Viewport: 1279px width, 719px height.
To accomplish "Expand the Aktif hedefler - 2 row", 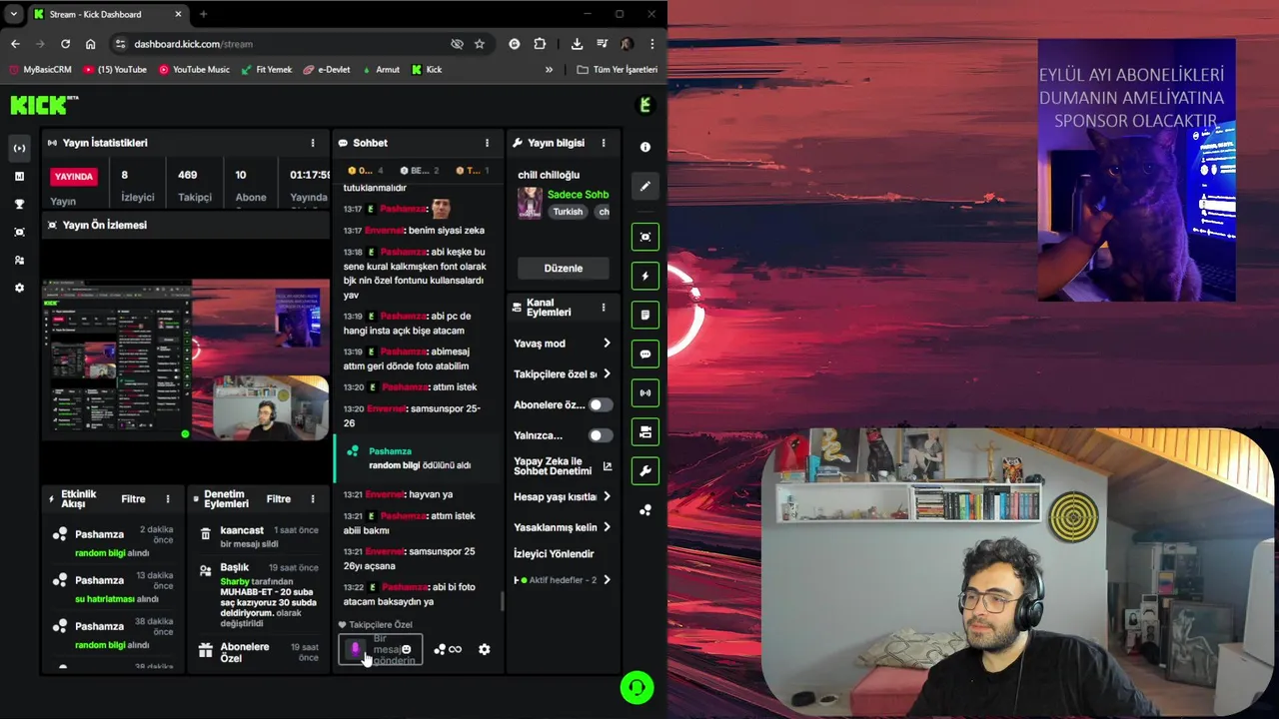I will click(563, 580).
